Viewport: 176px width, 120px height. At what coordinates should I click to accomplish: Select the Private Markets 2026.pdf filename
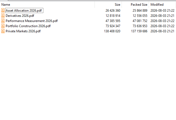pyautogui.click(x=23, y=31)
